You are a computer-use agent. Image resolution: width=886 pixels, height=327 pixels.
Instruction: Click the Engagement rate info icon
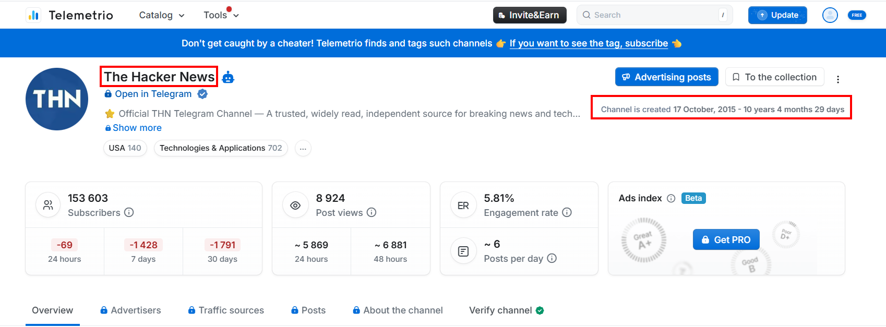(567, 213)
